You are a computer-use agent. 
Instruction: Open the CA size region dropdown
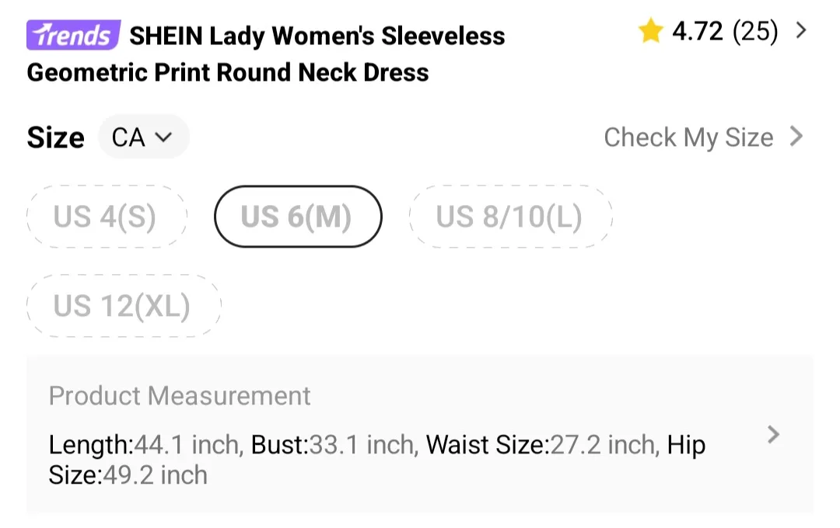pyautogui.click(x=144, y=137)
